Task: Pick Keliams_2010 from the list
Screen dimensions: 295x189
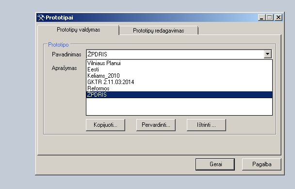Action: [x=179, y=76]
